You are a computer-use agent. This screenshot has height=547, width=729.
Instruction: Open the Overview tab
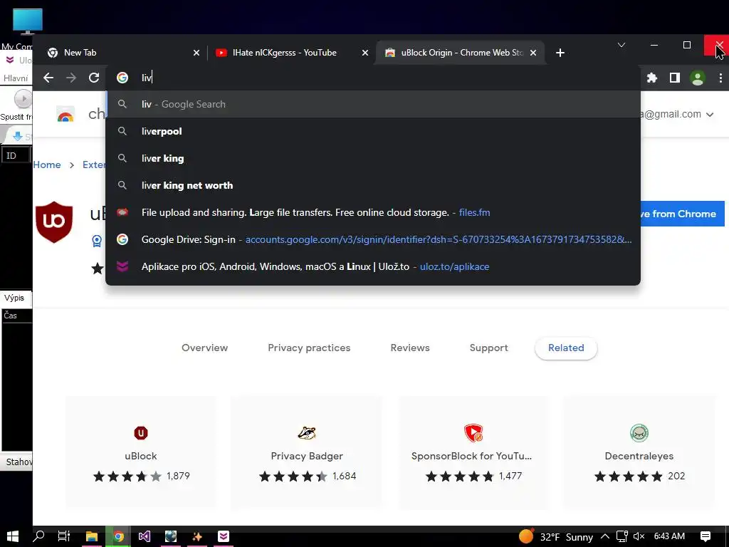click(204, 348)
